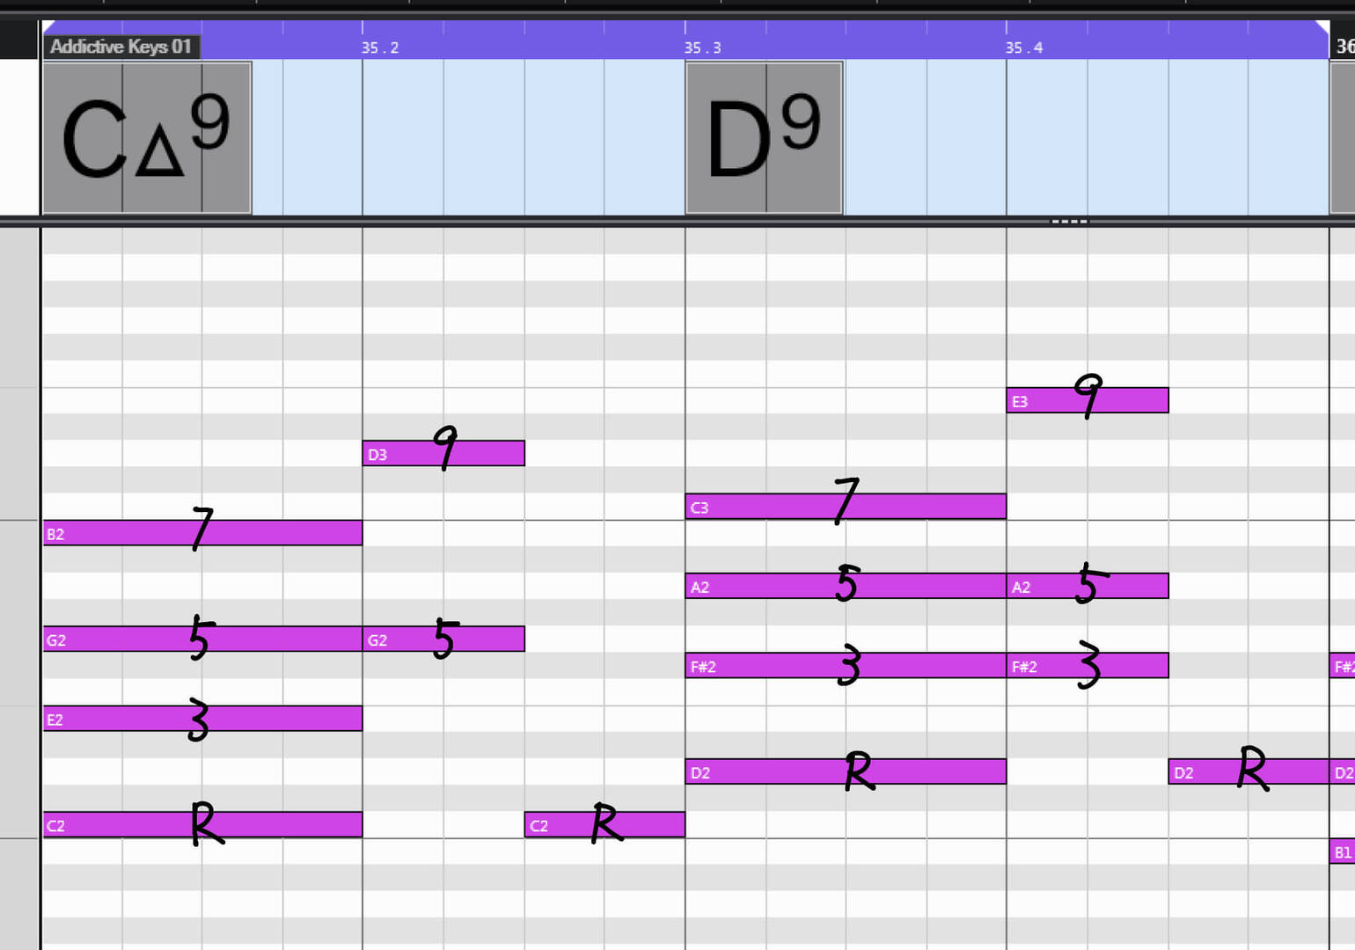Click the purple part's right end corner handle
This screenshot has width=1355, height=950.
(x=1322, y=26)
